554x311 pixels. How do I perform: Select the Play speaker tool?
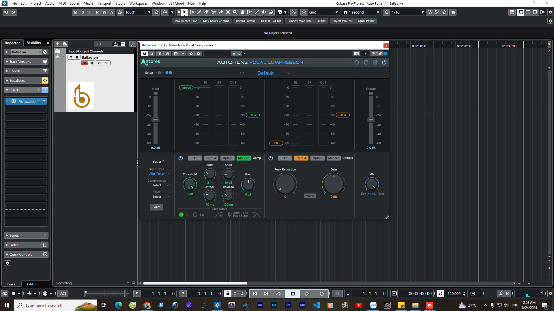264,12
